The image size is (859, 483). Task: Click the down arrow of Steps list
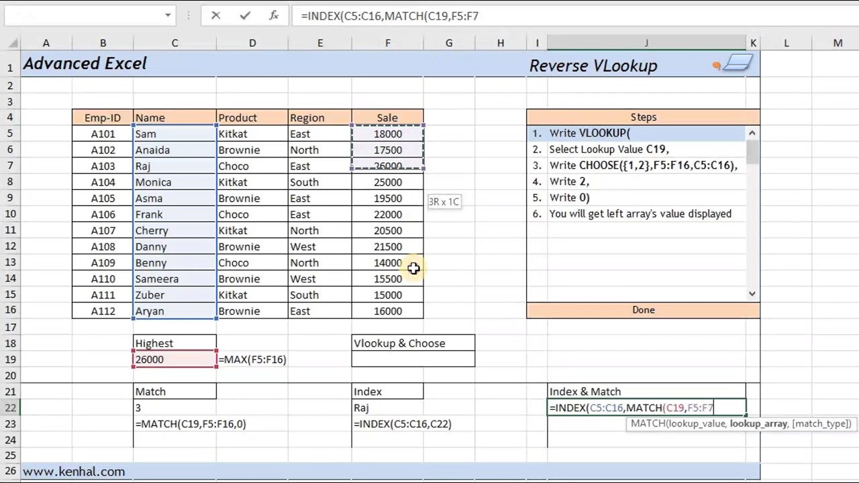pos(752,294)
